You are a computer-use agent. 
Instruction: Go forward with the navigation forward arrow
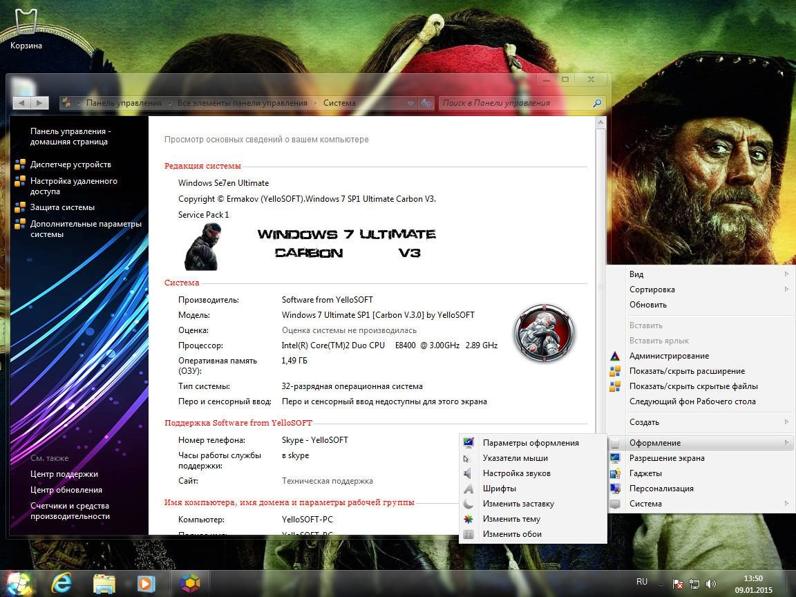39,103
